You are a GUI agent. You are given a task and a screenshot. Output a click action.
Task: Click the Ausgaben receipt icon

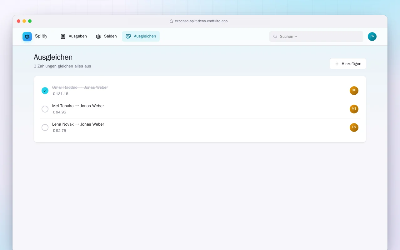pos(63,36)
